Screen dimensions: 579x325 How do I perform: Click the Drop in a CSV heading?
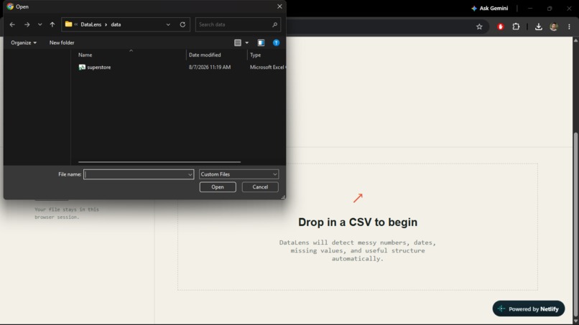tap(358, 222)
